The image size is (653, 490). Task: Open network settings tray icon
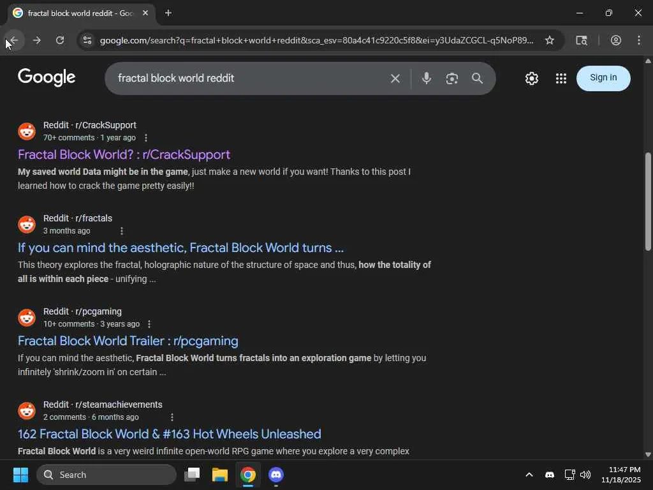569,475
